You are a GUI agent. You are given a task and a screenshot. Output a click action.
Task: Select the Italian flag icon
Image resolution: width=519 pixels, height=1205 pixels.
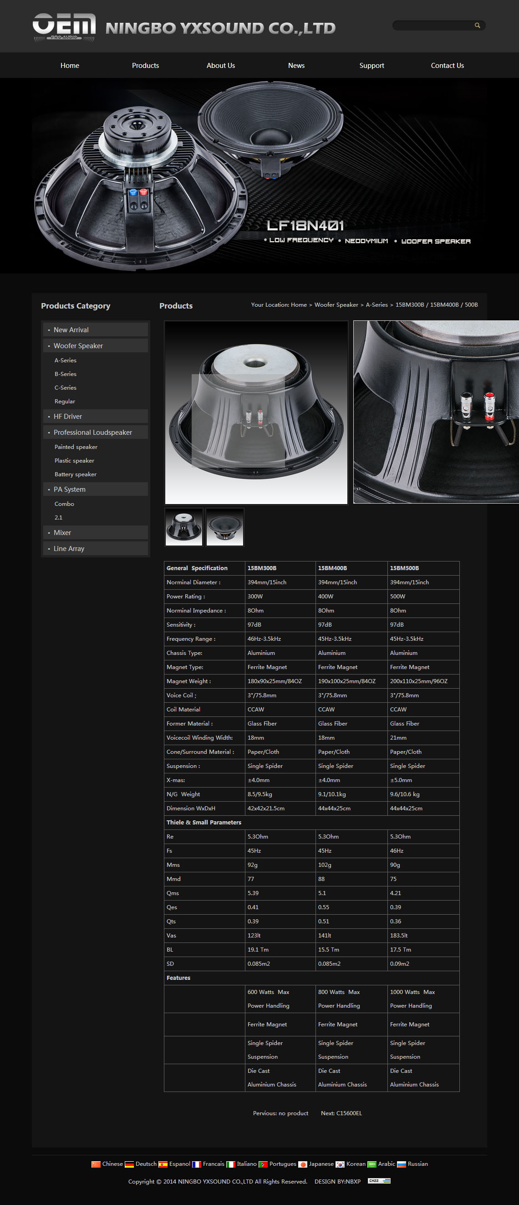(x=231, y=1164)
